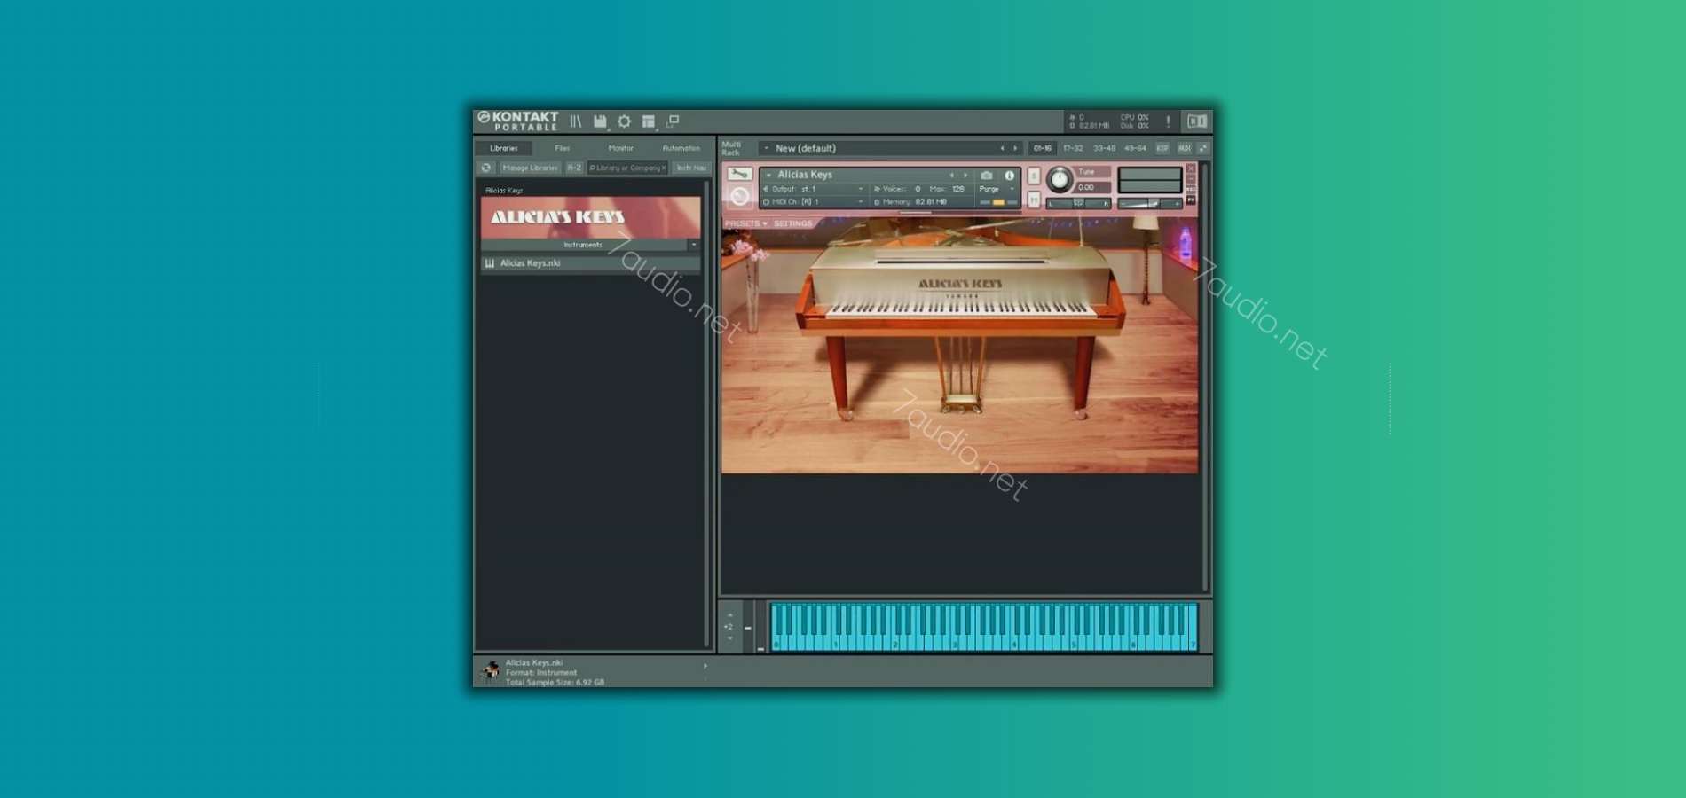The width and height of the screenshot is (1686, 798).
Task: Load previous instrument with left arrow
Action: [952, 176]
